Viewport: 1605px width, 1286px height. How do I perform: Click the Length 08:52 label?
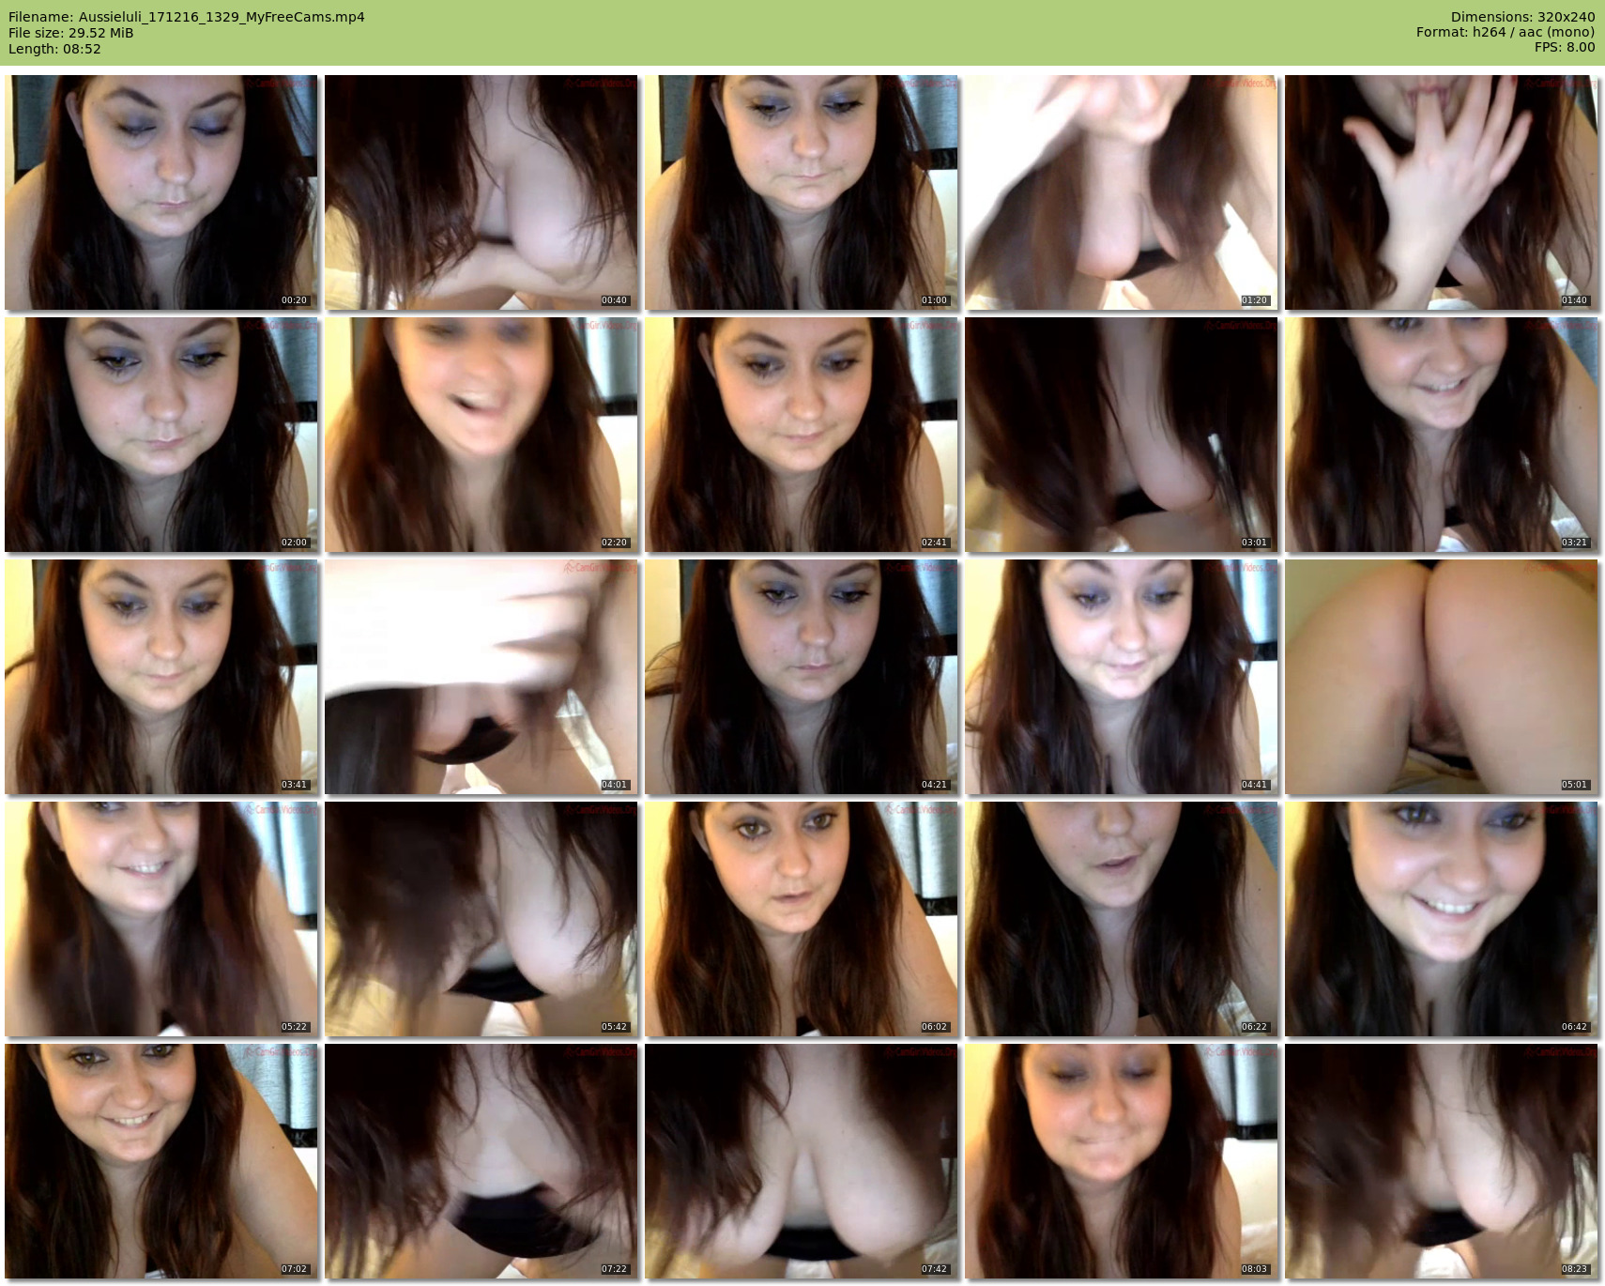coord(54,49)
